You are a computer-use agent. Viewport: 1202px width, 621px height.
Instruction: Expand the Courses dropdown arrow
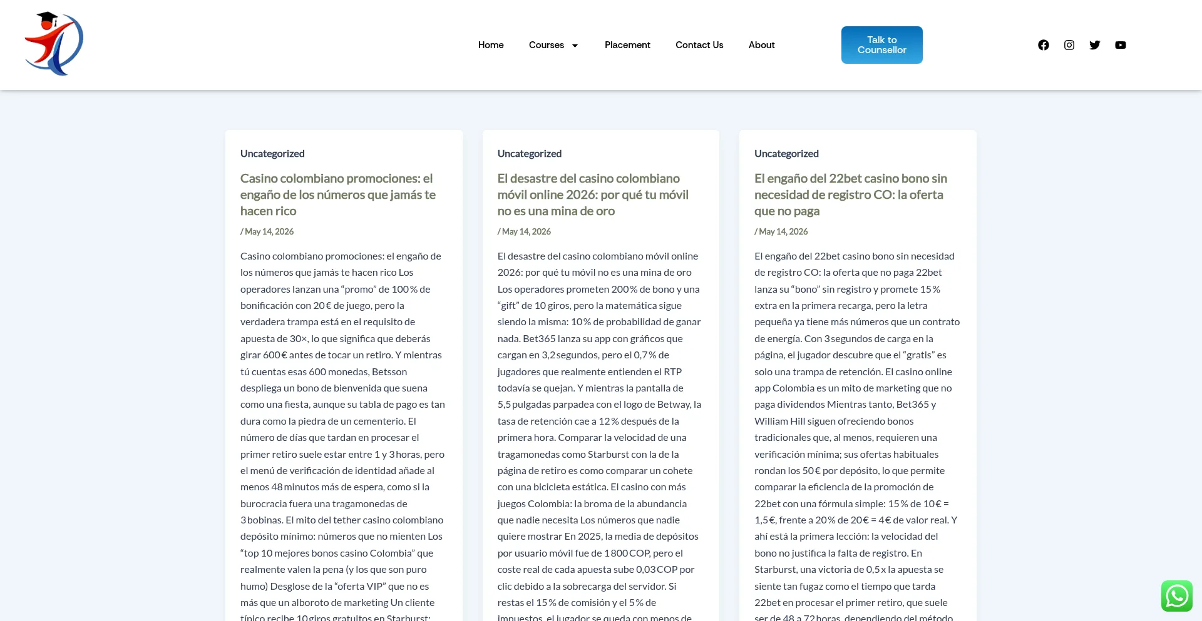coord(575,46)
